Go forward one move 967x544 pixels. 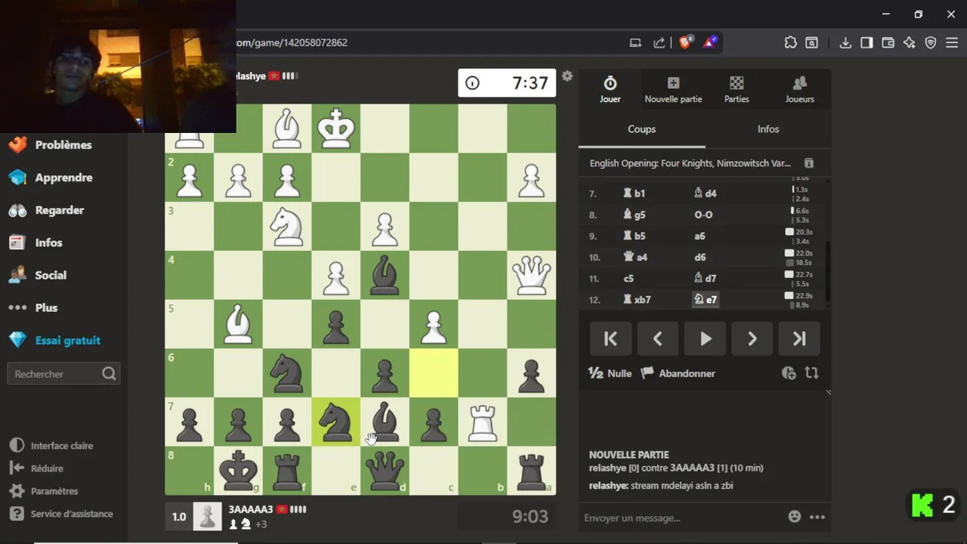[752, 339]
